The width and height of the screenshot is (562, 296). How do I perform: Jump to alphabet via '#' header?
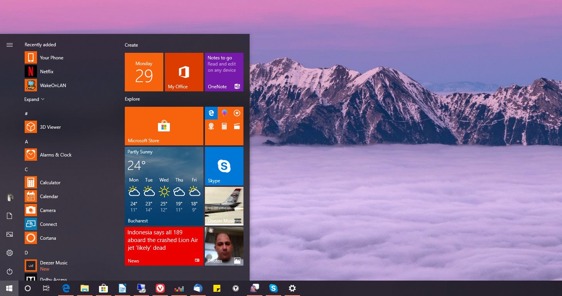(x=26, y=114)
